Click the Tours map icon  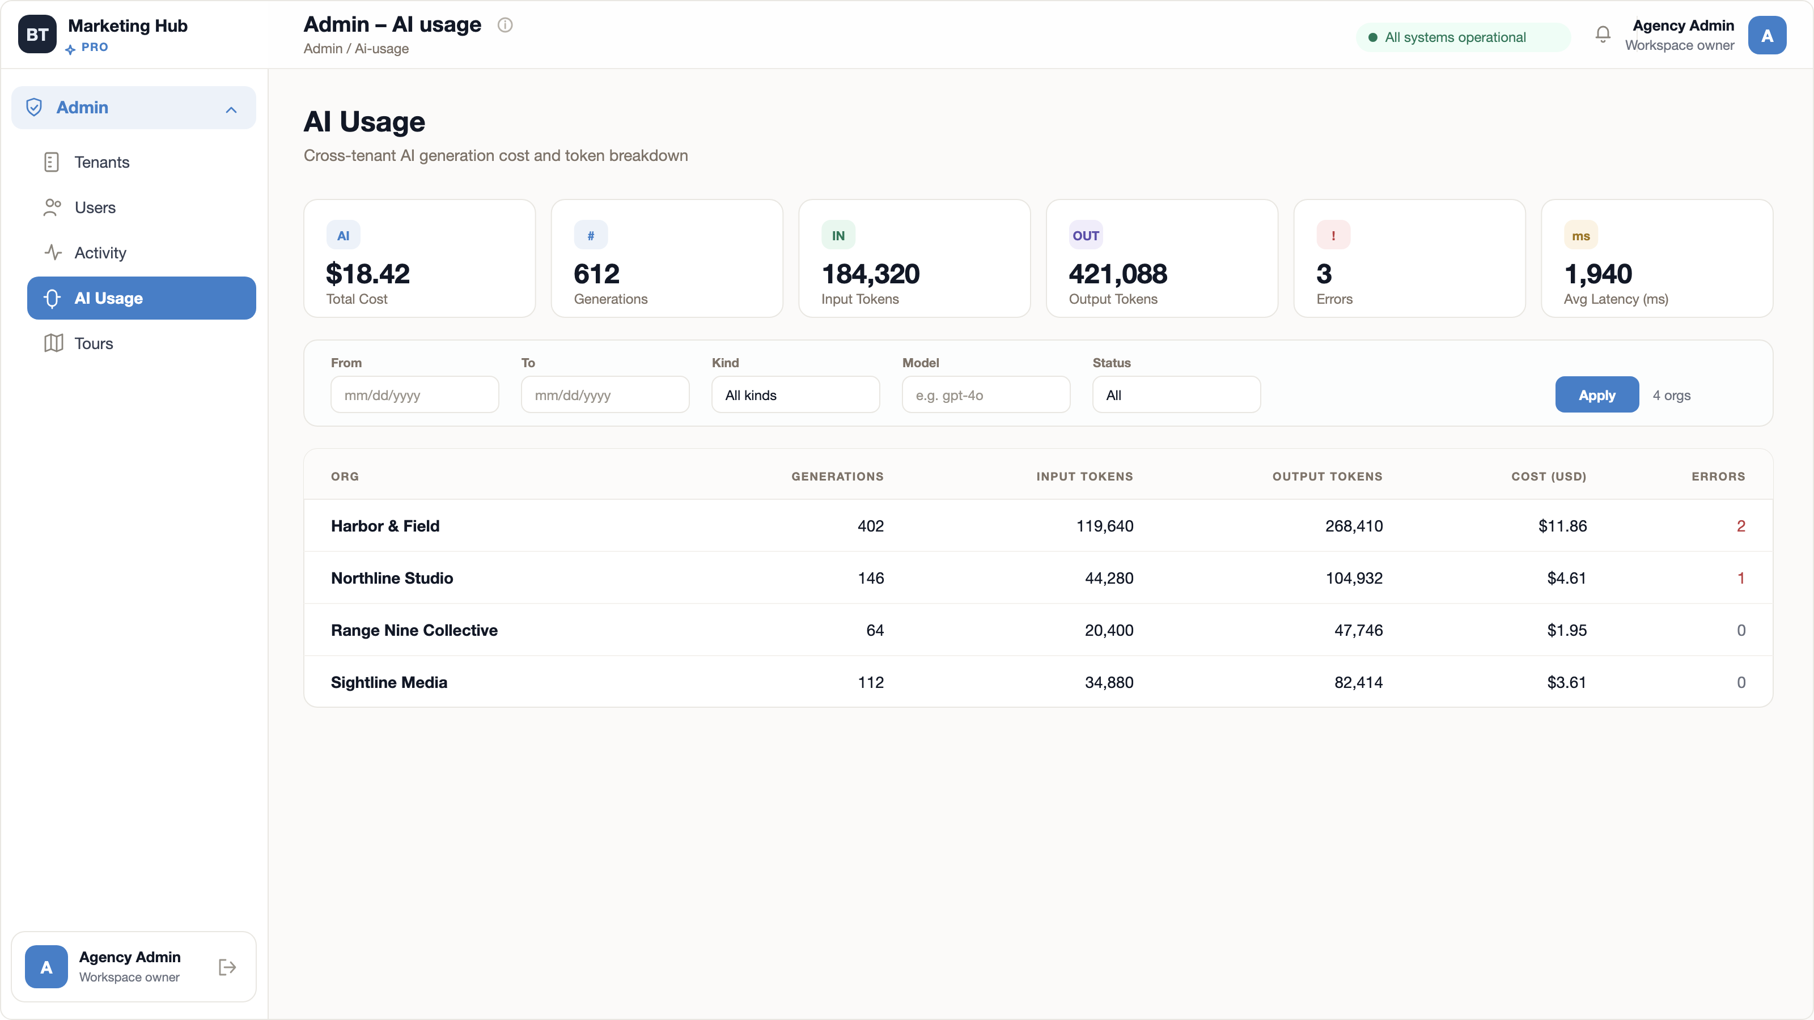pos(53,343)
